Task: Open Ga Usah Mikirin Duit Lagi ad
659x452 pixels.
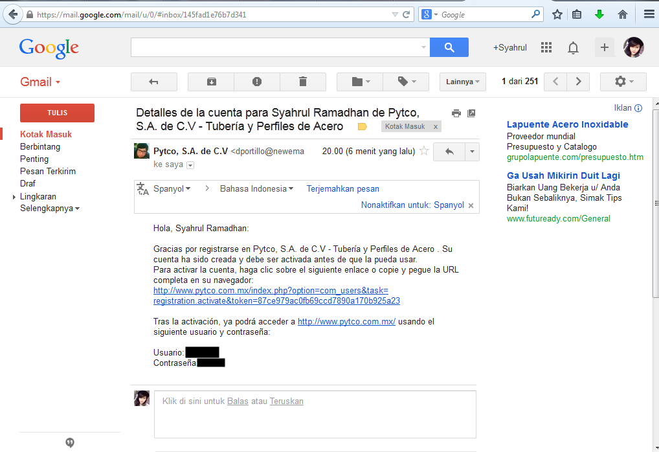Action: (x=563, y=175)
